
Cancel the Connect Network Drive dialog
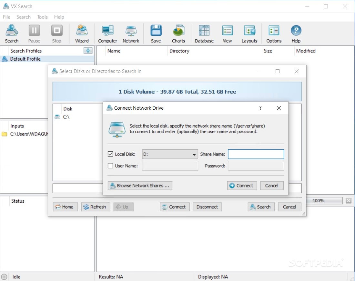[x=272, y=186]
